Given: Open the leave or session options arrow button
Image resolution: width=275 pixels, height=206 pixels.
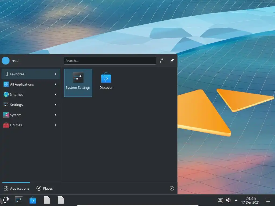Looking at the screenshot, I should 172,188.
